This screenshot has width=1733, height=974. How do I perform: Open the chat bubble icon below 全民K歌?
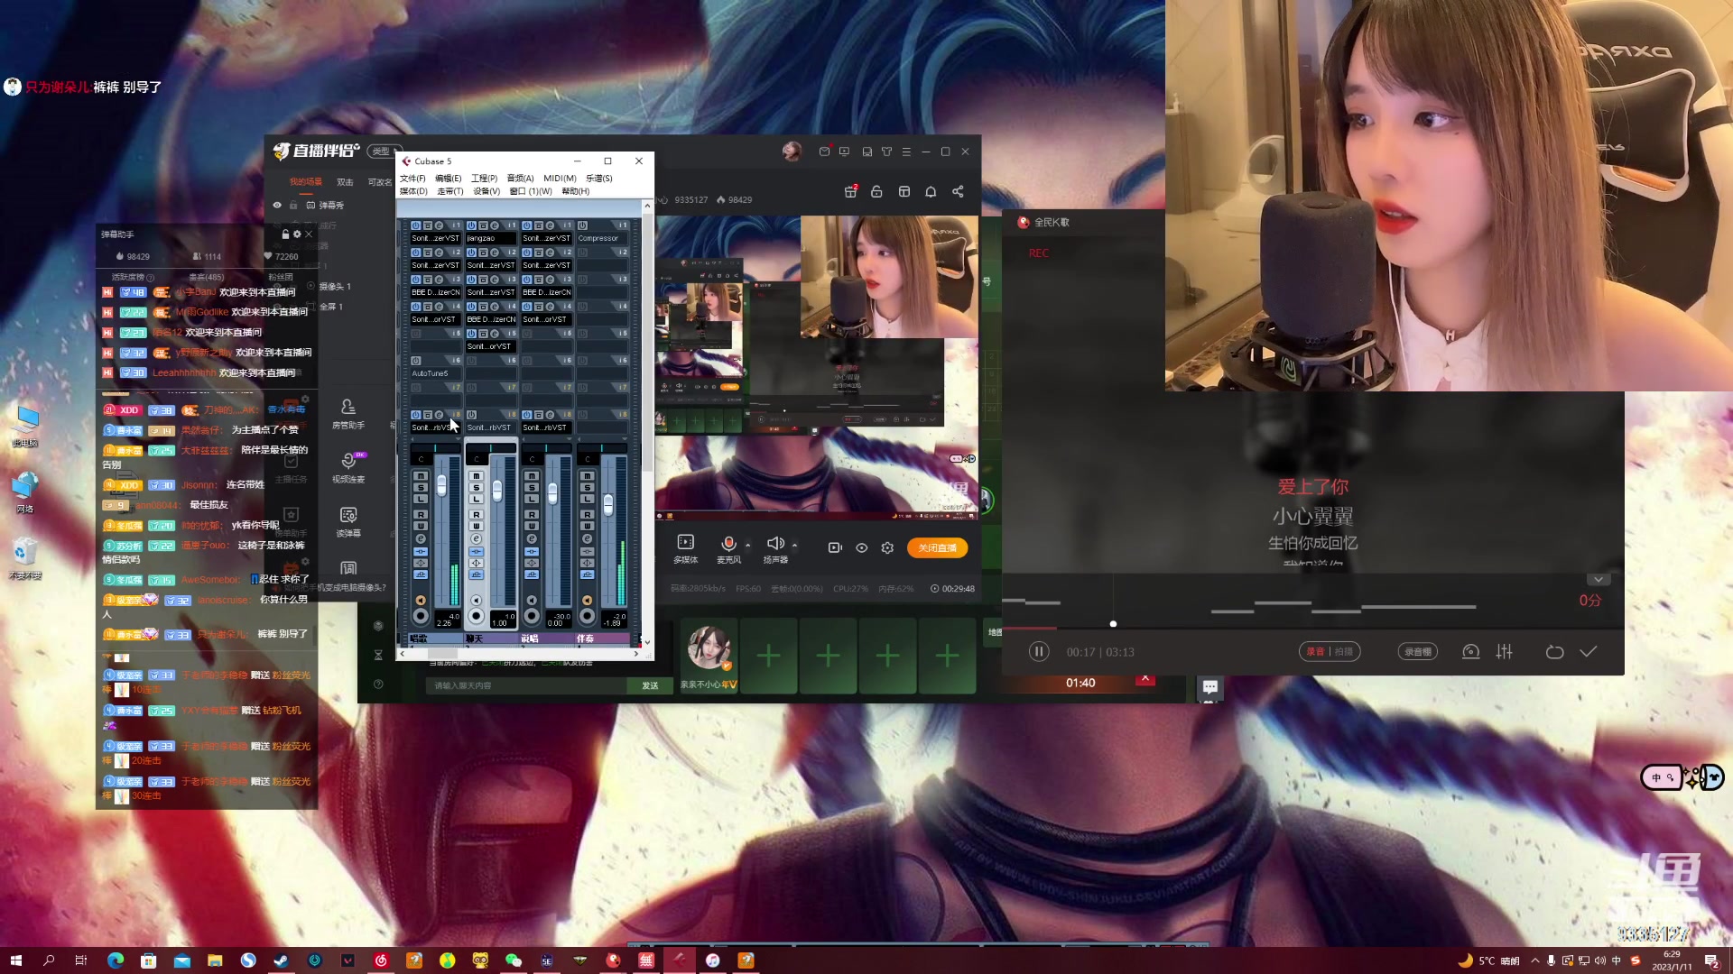click(x=1209, y=687)
